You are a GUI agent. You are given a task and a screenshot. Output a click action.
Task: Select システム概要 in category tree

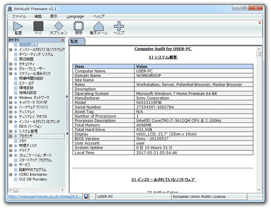click(x=28, y=45)
